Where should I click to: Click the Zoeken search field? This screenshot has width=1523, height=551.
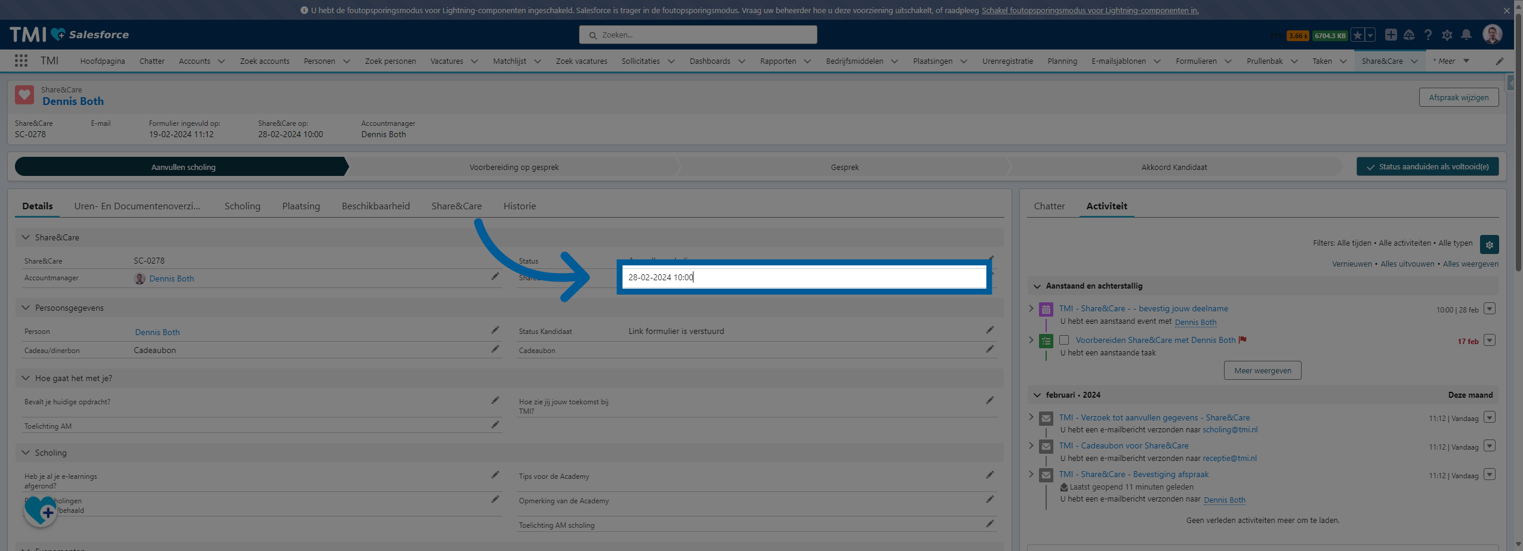click(698, 35)
